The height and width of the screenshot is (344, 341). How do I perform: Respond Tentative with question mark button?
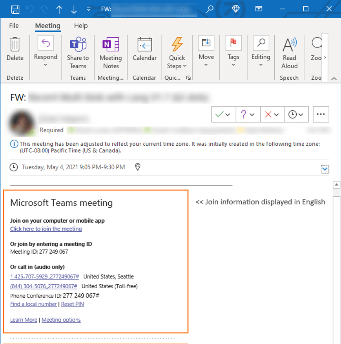[248, 114]
